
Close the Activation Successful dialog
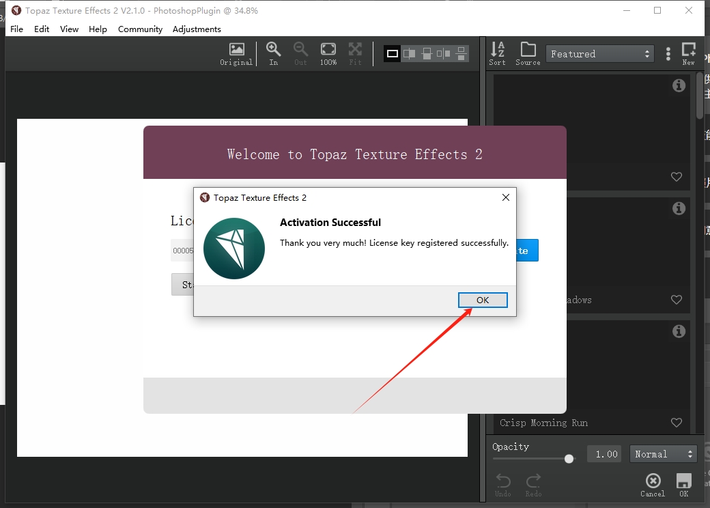pos(506,197)
